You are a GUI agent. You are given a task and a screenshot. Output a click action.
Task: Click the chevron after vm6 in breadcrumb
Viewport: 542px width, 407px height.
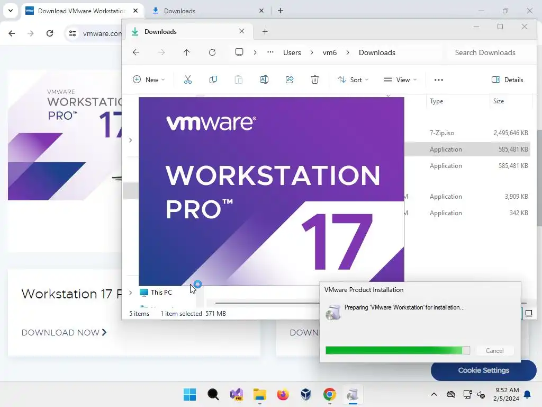click(x=347, y=52)
